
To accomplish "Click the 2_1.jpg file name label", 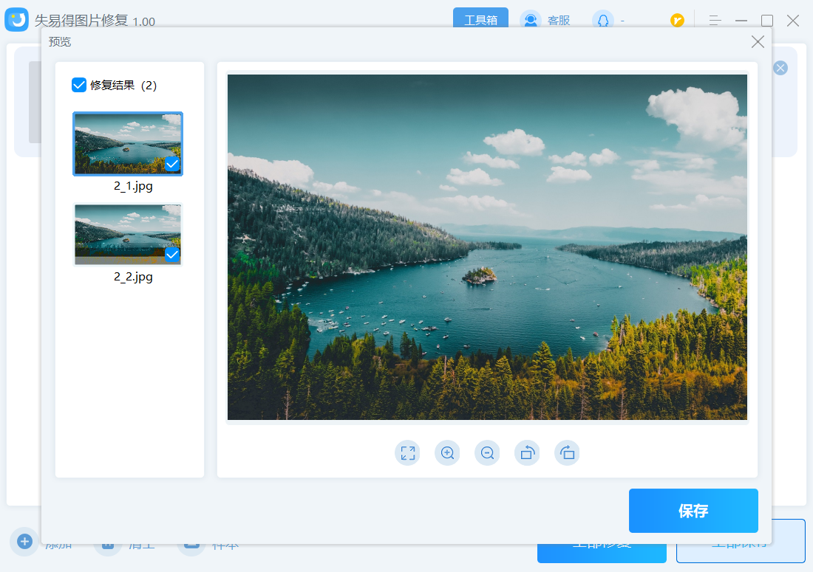I will click(x=133, y=186).
